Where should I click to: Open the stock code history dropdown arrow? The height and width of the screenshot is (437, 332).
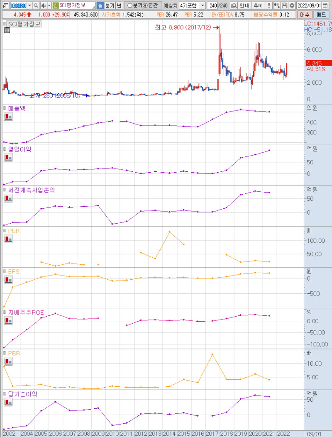(x=29, y=5)
